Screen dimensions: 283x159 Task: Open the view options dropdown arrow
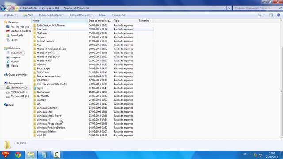click(x=264, y=15)
